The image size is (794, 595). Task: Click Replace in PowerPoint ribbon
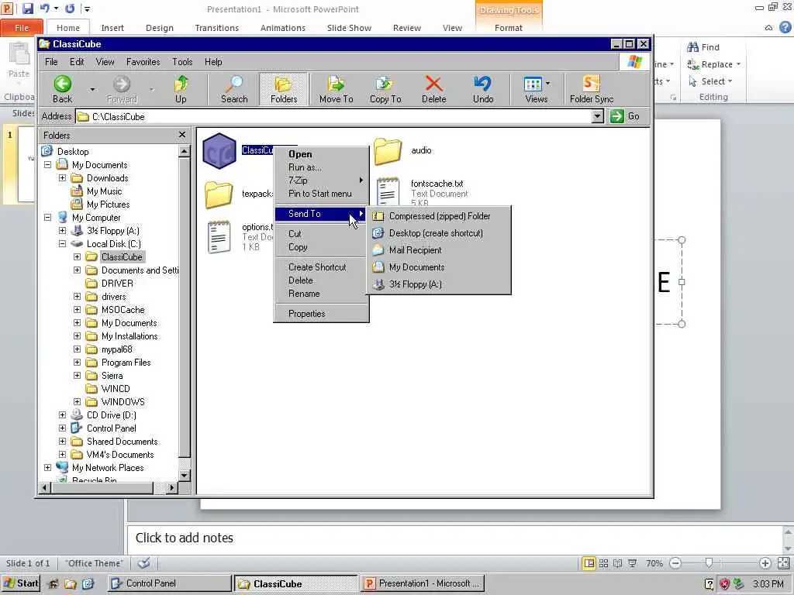pyautogui.click(x=713, y=64)
